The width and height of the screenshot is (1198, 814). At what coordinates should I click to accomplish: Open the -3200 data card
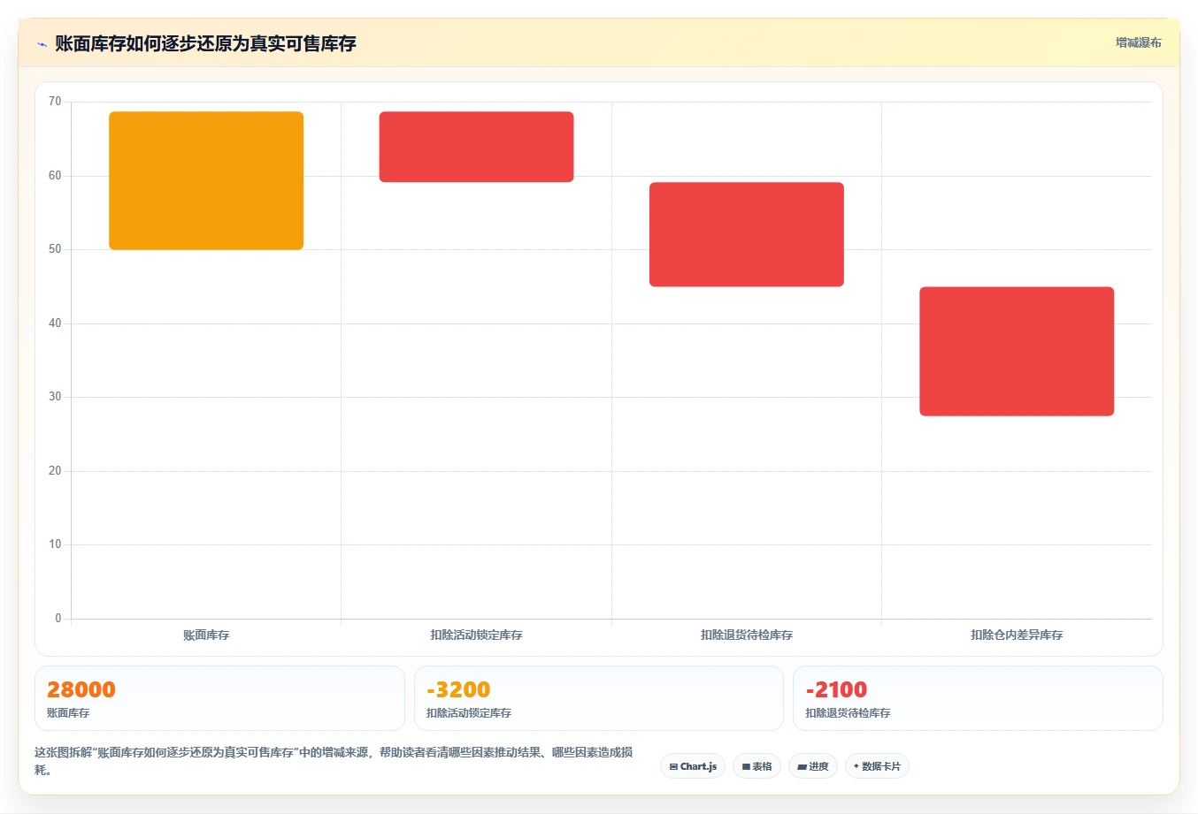(599, 698)
